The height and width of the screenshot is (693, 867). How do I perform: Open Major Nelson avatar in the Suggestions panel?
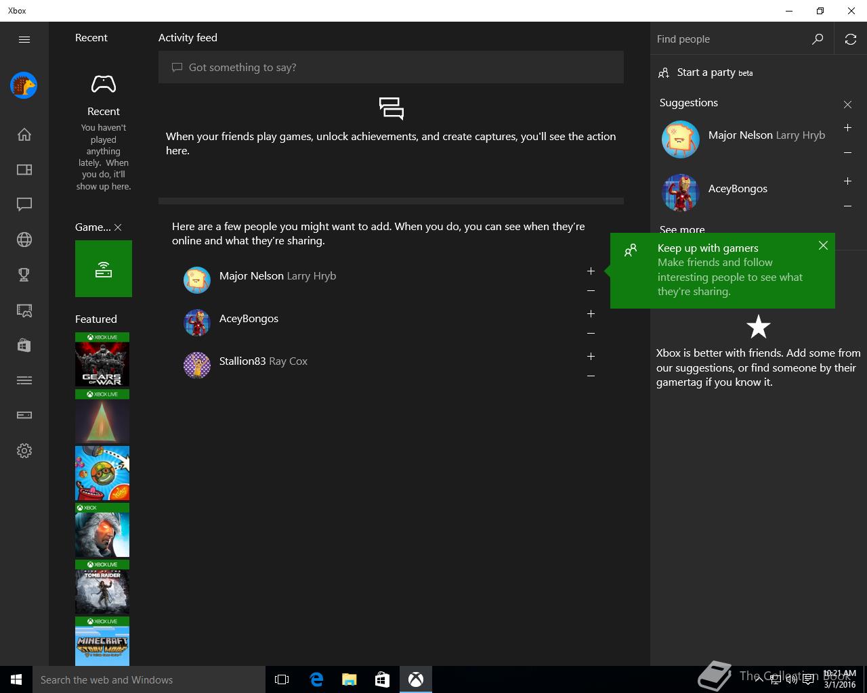[x=680, y=139]
